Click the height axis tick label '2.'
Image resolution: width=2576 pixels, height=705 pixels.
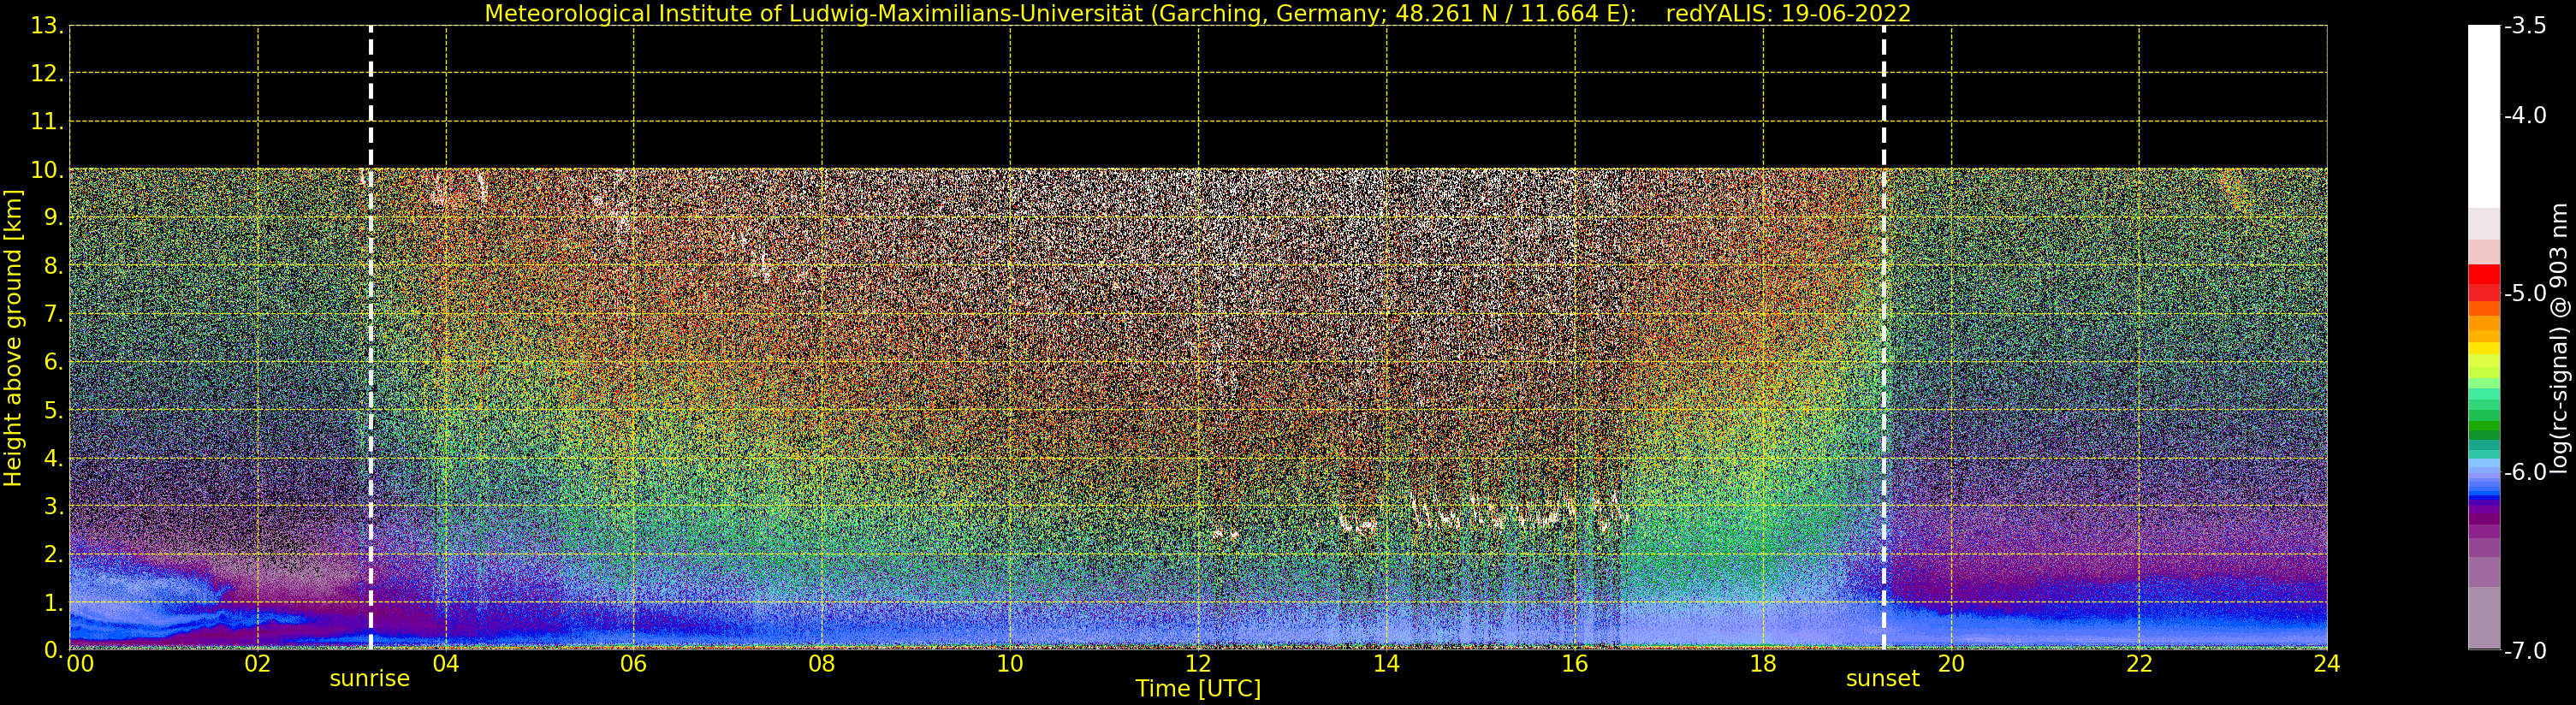coord(54,554)
